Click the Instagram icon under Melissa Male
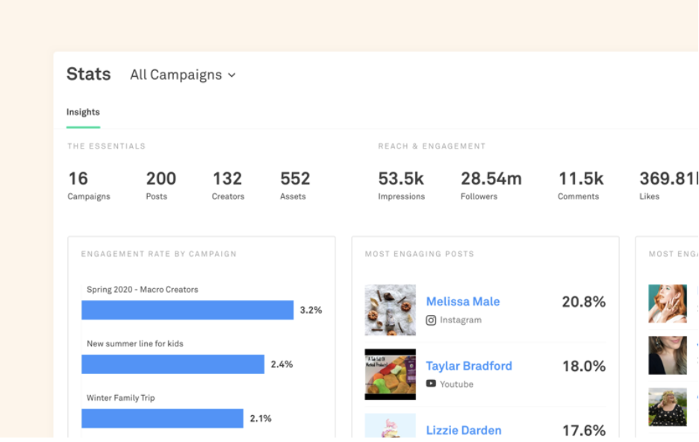 (x=431, y=320)
